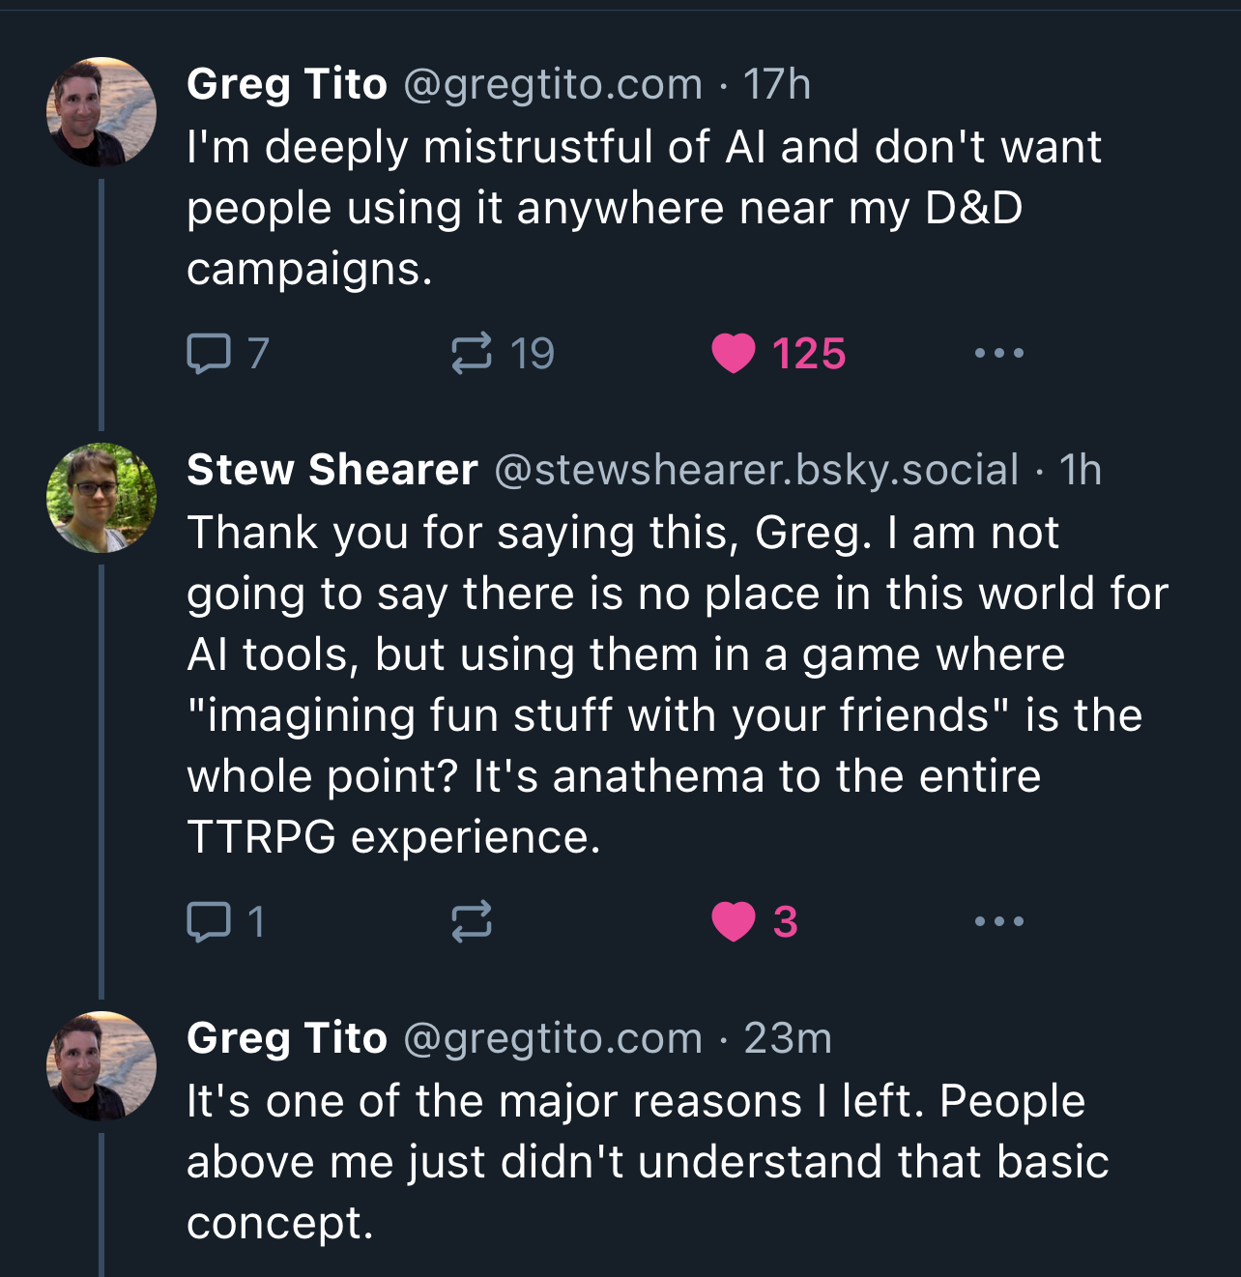Open Stew Shearer's profile via display name
1241x1277 pixels.
(x=332, y=470)
